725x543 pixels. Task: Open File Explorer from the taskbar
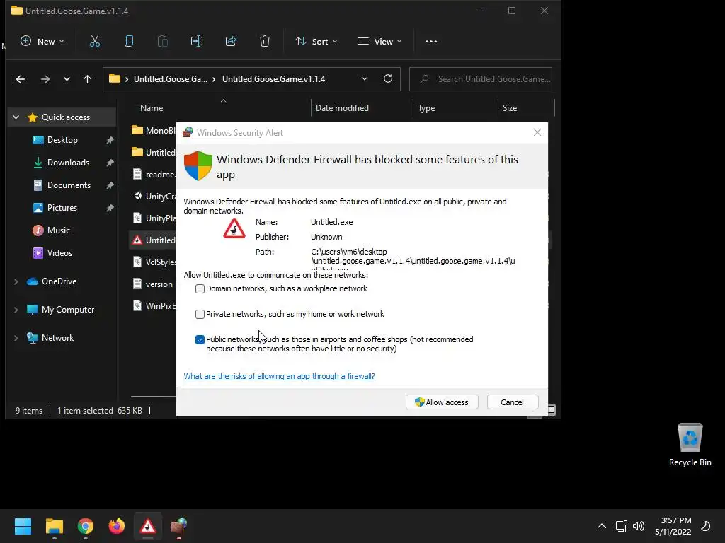[54, 526]
